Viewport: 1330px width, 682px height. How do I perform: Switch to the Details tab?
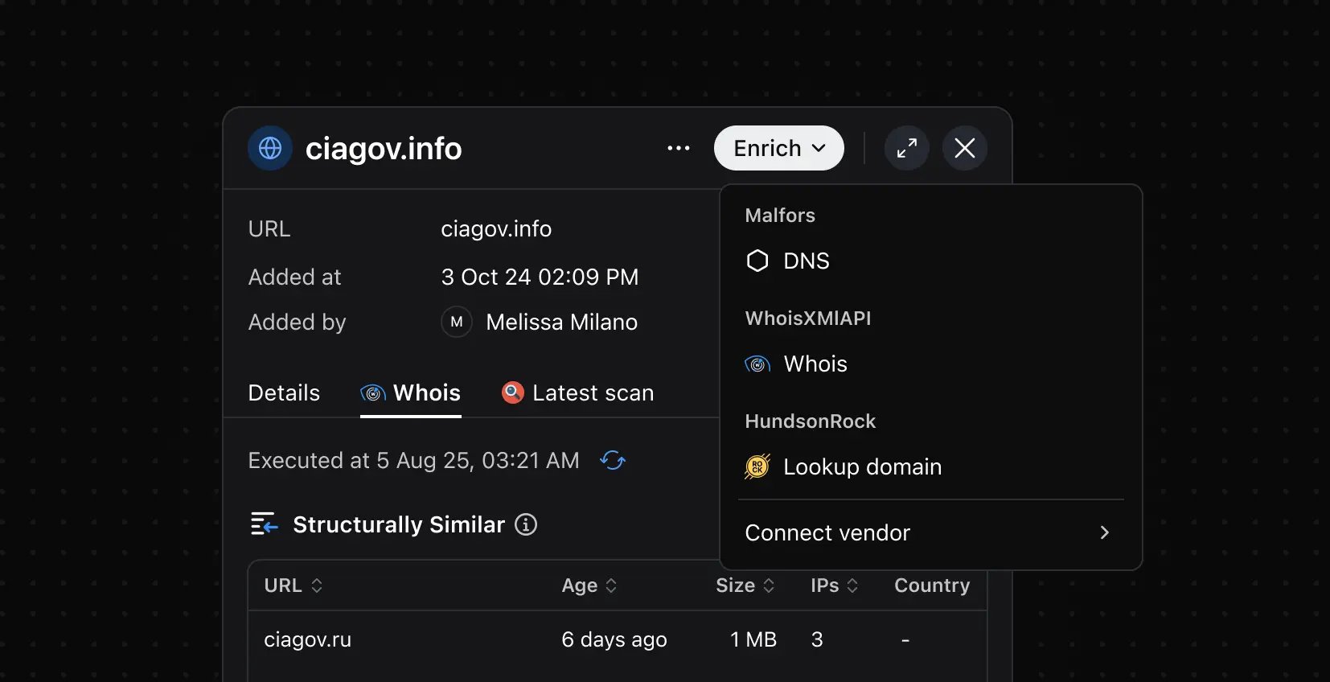[x=284, y=392]
